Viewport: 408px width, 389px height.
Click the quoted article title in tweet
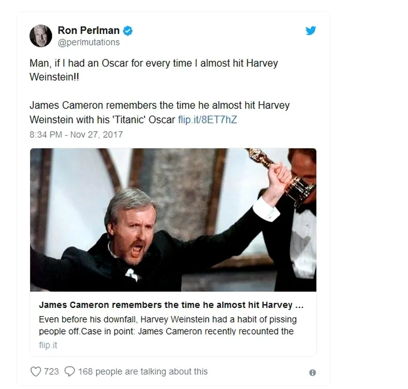click(159, 112)
